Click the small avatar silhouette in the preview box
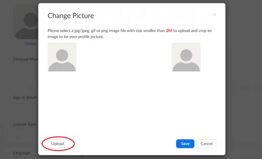This screenshot has width=262, height=159. point(186,56)
